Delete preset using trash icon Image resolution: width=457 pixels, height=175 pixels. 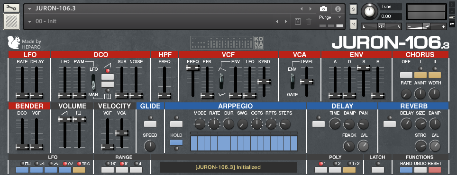[x=309, y=22]
